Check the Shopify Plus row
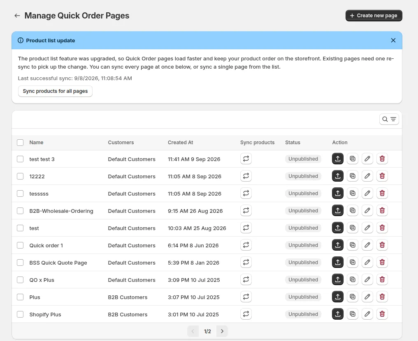Screen dimensions: 418x341 (x=20, y=314)
